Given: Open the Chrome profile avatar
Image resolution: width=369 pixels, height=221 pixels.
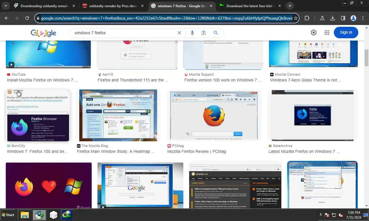Looking at the screenshot, I should point(353,18).
